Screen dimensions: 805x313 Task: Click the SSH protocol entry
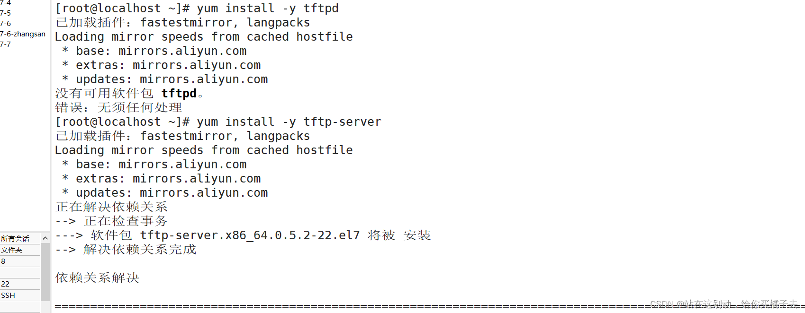click(8, 295)
